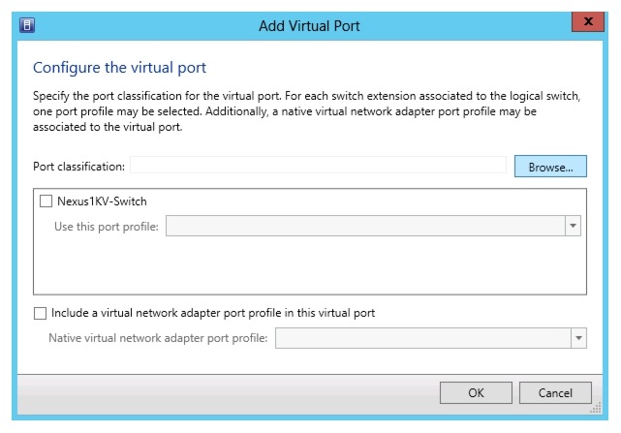The image size is (621, 433).
Task: Click the port classification description paragraph
Action: [x=291, y=112]
